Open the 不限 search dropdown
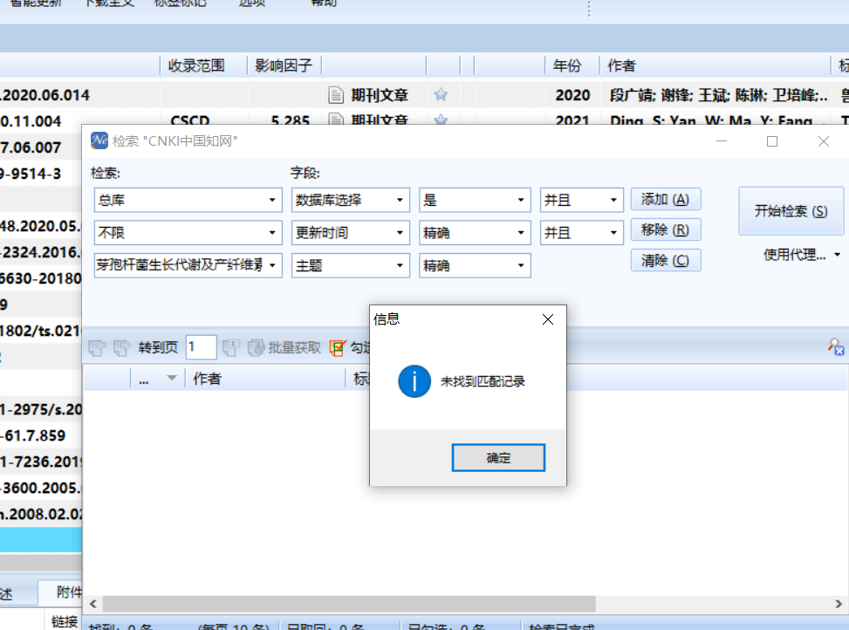 coord(272,233)
